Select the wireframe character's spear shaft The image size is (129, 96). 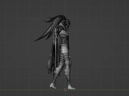[56, 57]
